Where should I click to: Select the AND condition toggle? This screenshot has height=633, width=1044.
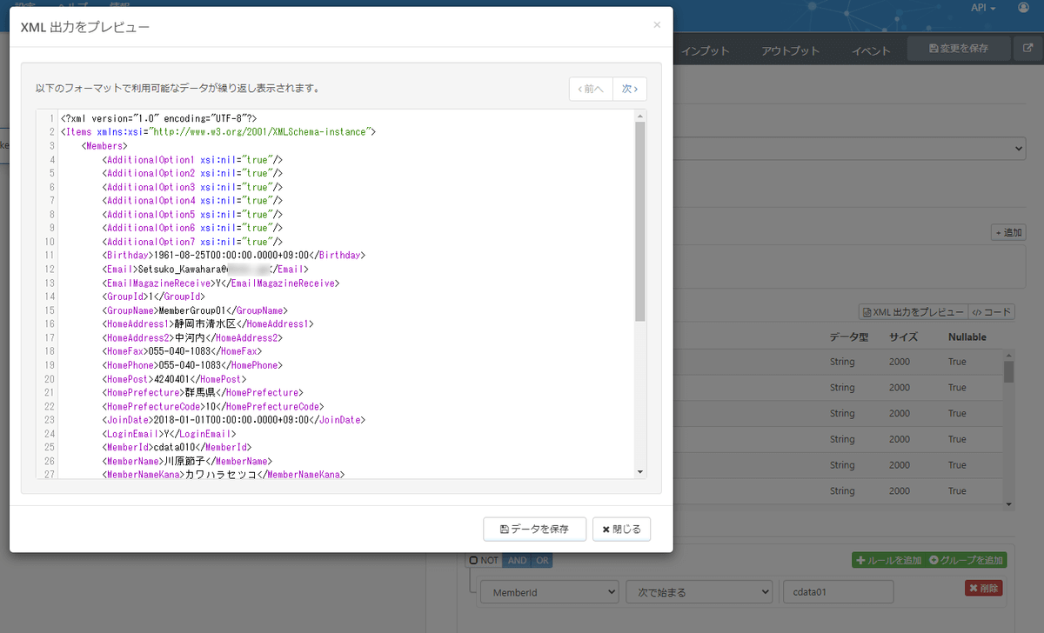pyautogui.click(x=517, y=561)
